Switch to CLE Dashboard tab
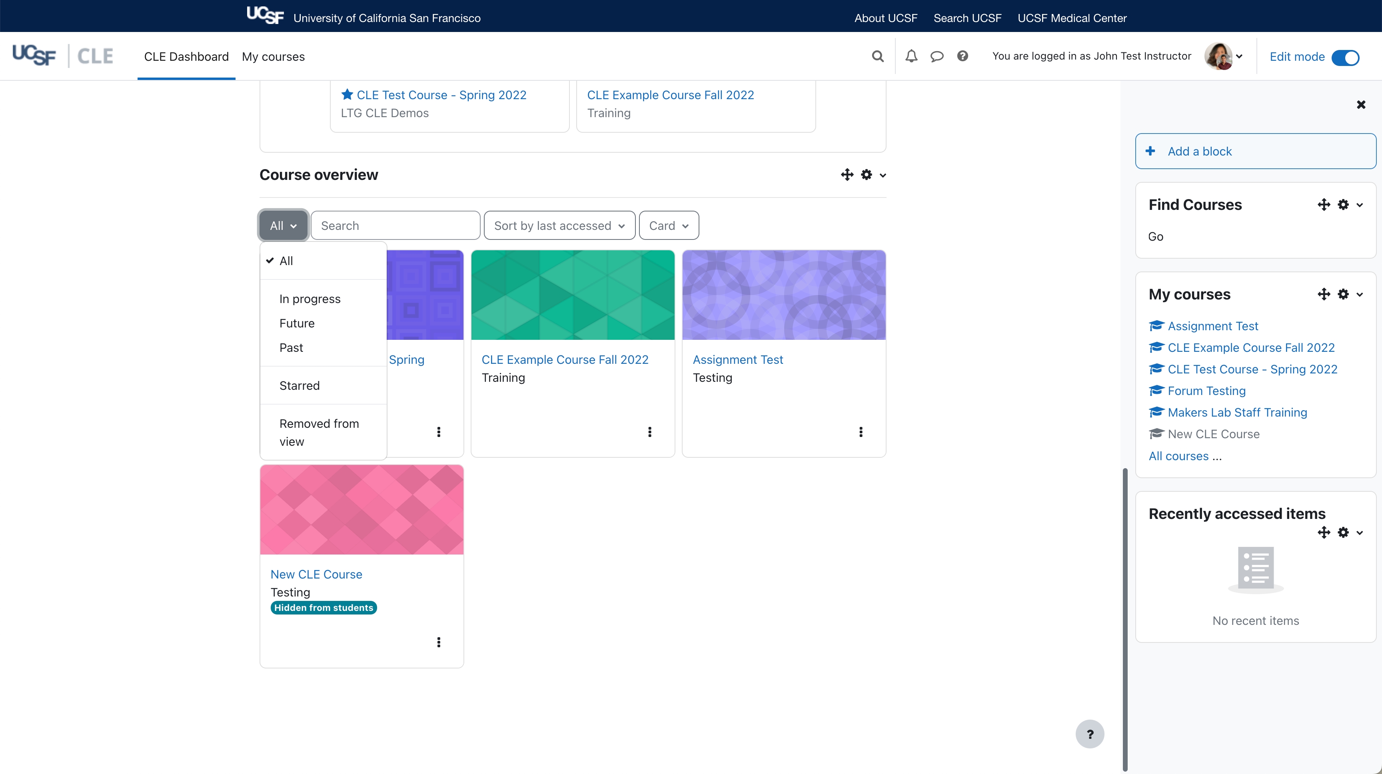1382x774 pixels. [186, 56]
